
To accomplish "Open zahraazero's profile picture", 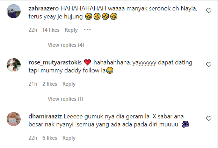I will (14, 11).
